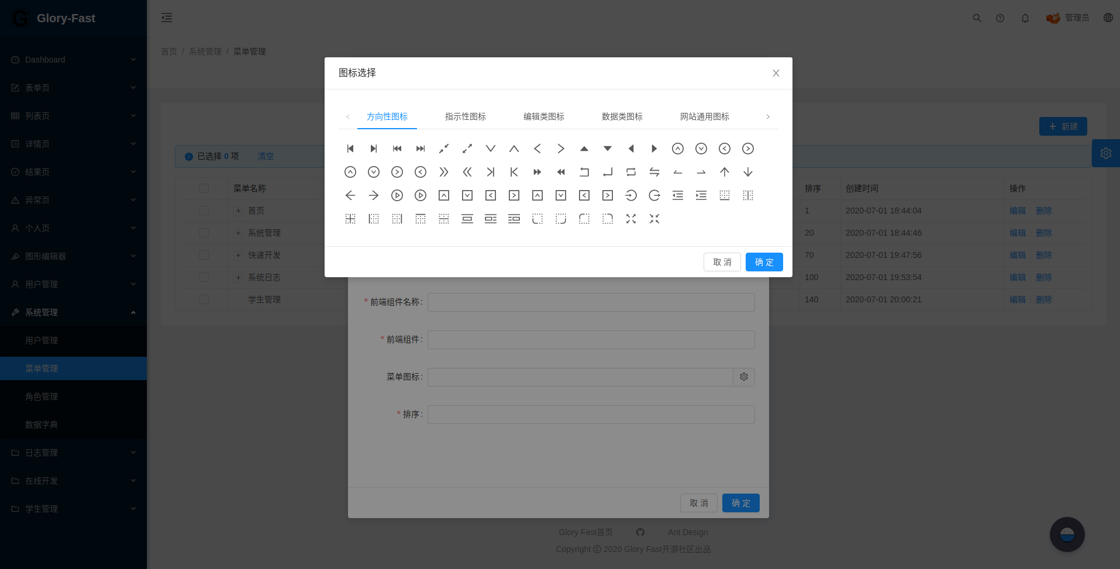Click the GitHub icon in the footer
1120x569 pixels.
pyautogui.click(x=640, y=532)
